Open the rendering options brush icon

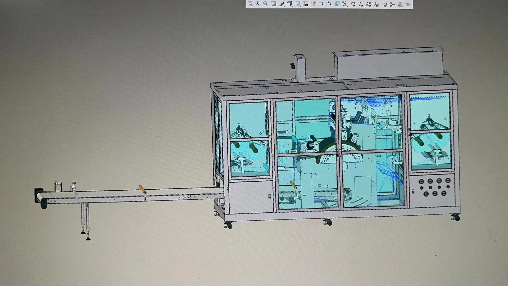click(x=282, y=4)
